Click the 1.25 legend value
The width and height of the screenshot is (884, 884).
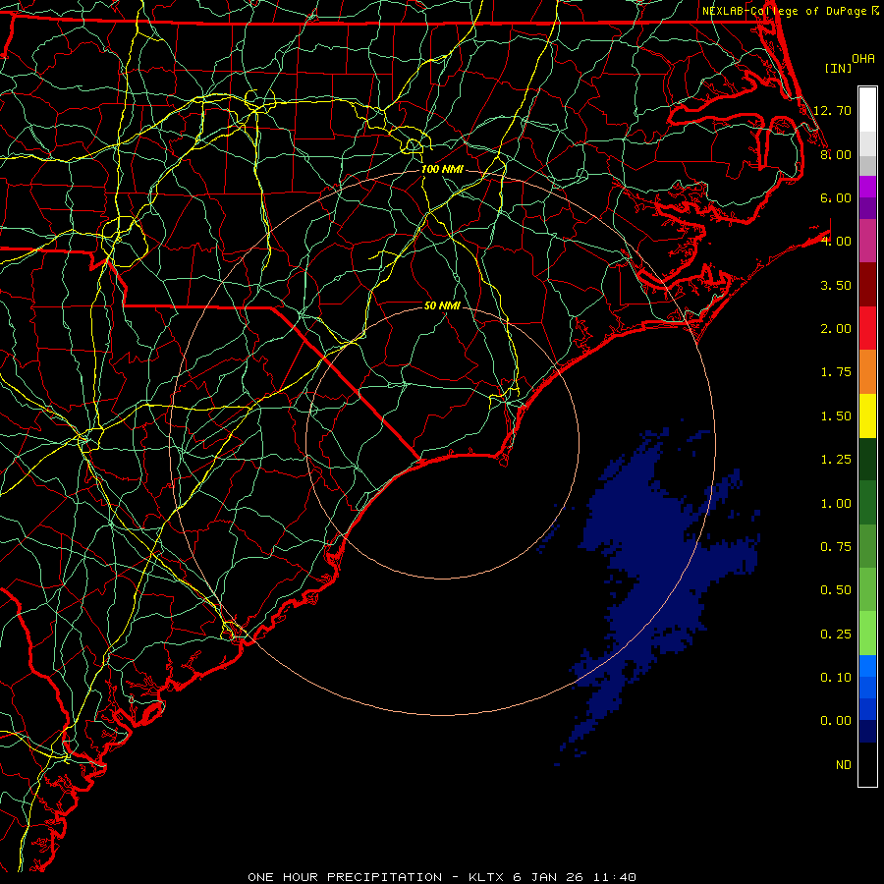click(x=836, y=460)
